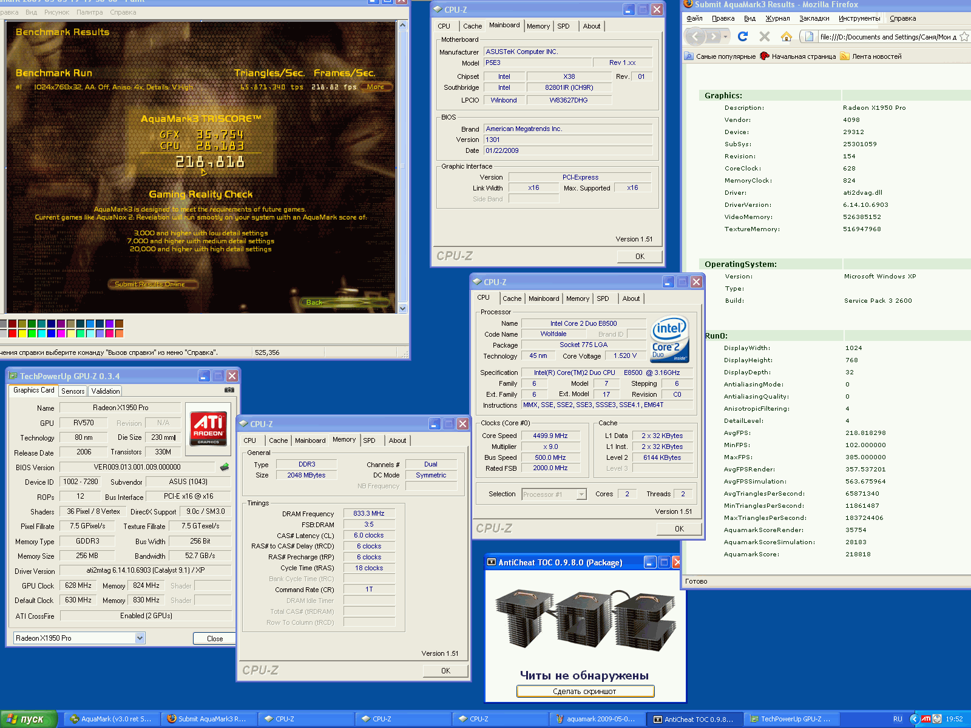Click GPU-Z camera screenshot icon
971x728 pixels.
tap(229, 390)
